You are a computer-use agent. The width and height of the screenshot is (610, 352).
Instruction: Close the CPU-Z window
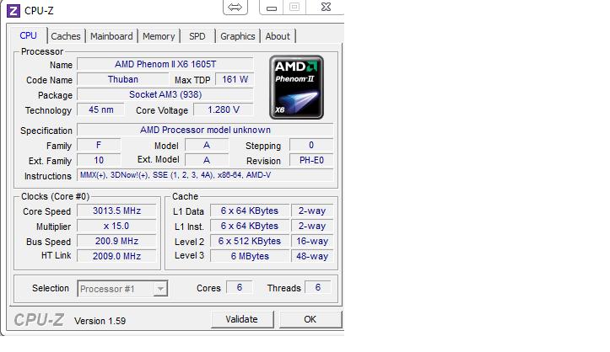tap(324, 8)
